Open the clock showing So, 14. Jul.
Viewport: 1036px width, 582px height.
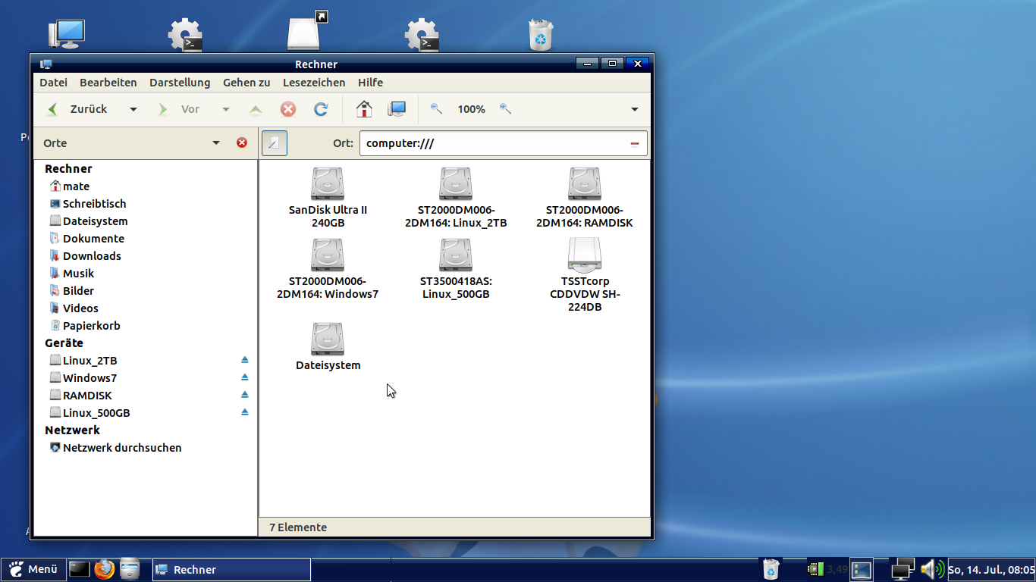click(991, 569)
